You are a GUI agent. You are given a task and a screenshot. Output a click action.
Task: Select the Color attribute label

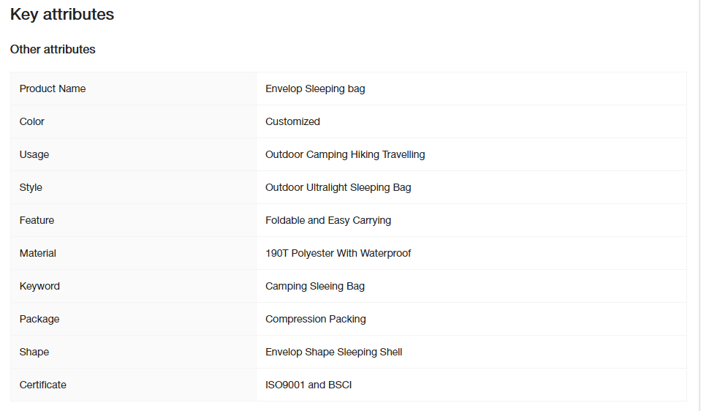point(31,121)
